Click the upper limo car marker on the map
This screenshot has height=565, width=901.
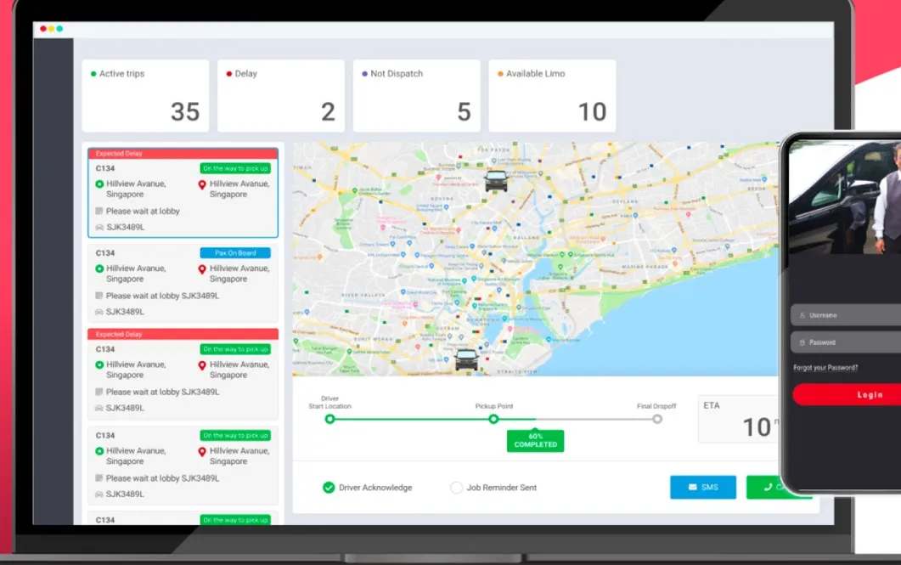coord(495,180)
